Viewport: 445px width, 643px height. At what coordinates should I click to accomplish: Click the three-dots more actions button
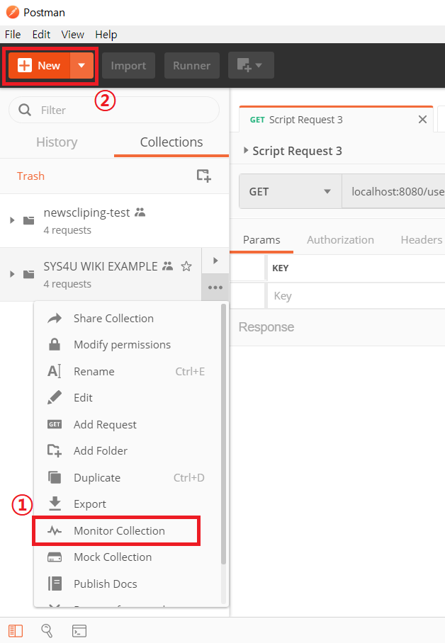(x=215, y=288)
